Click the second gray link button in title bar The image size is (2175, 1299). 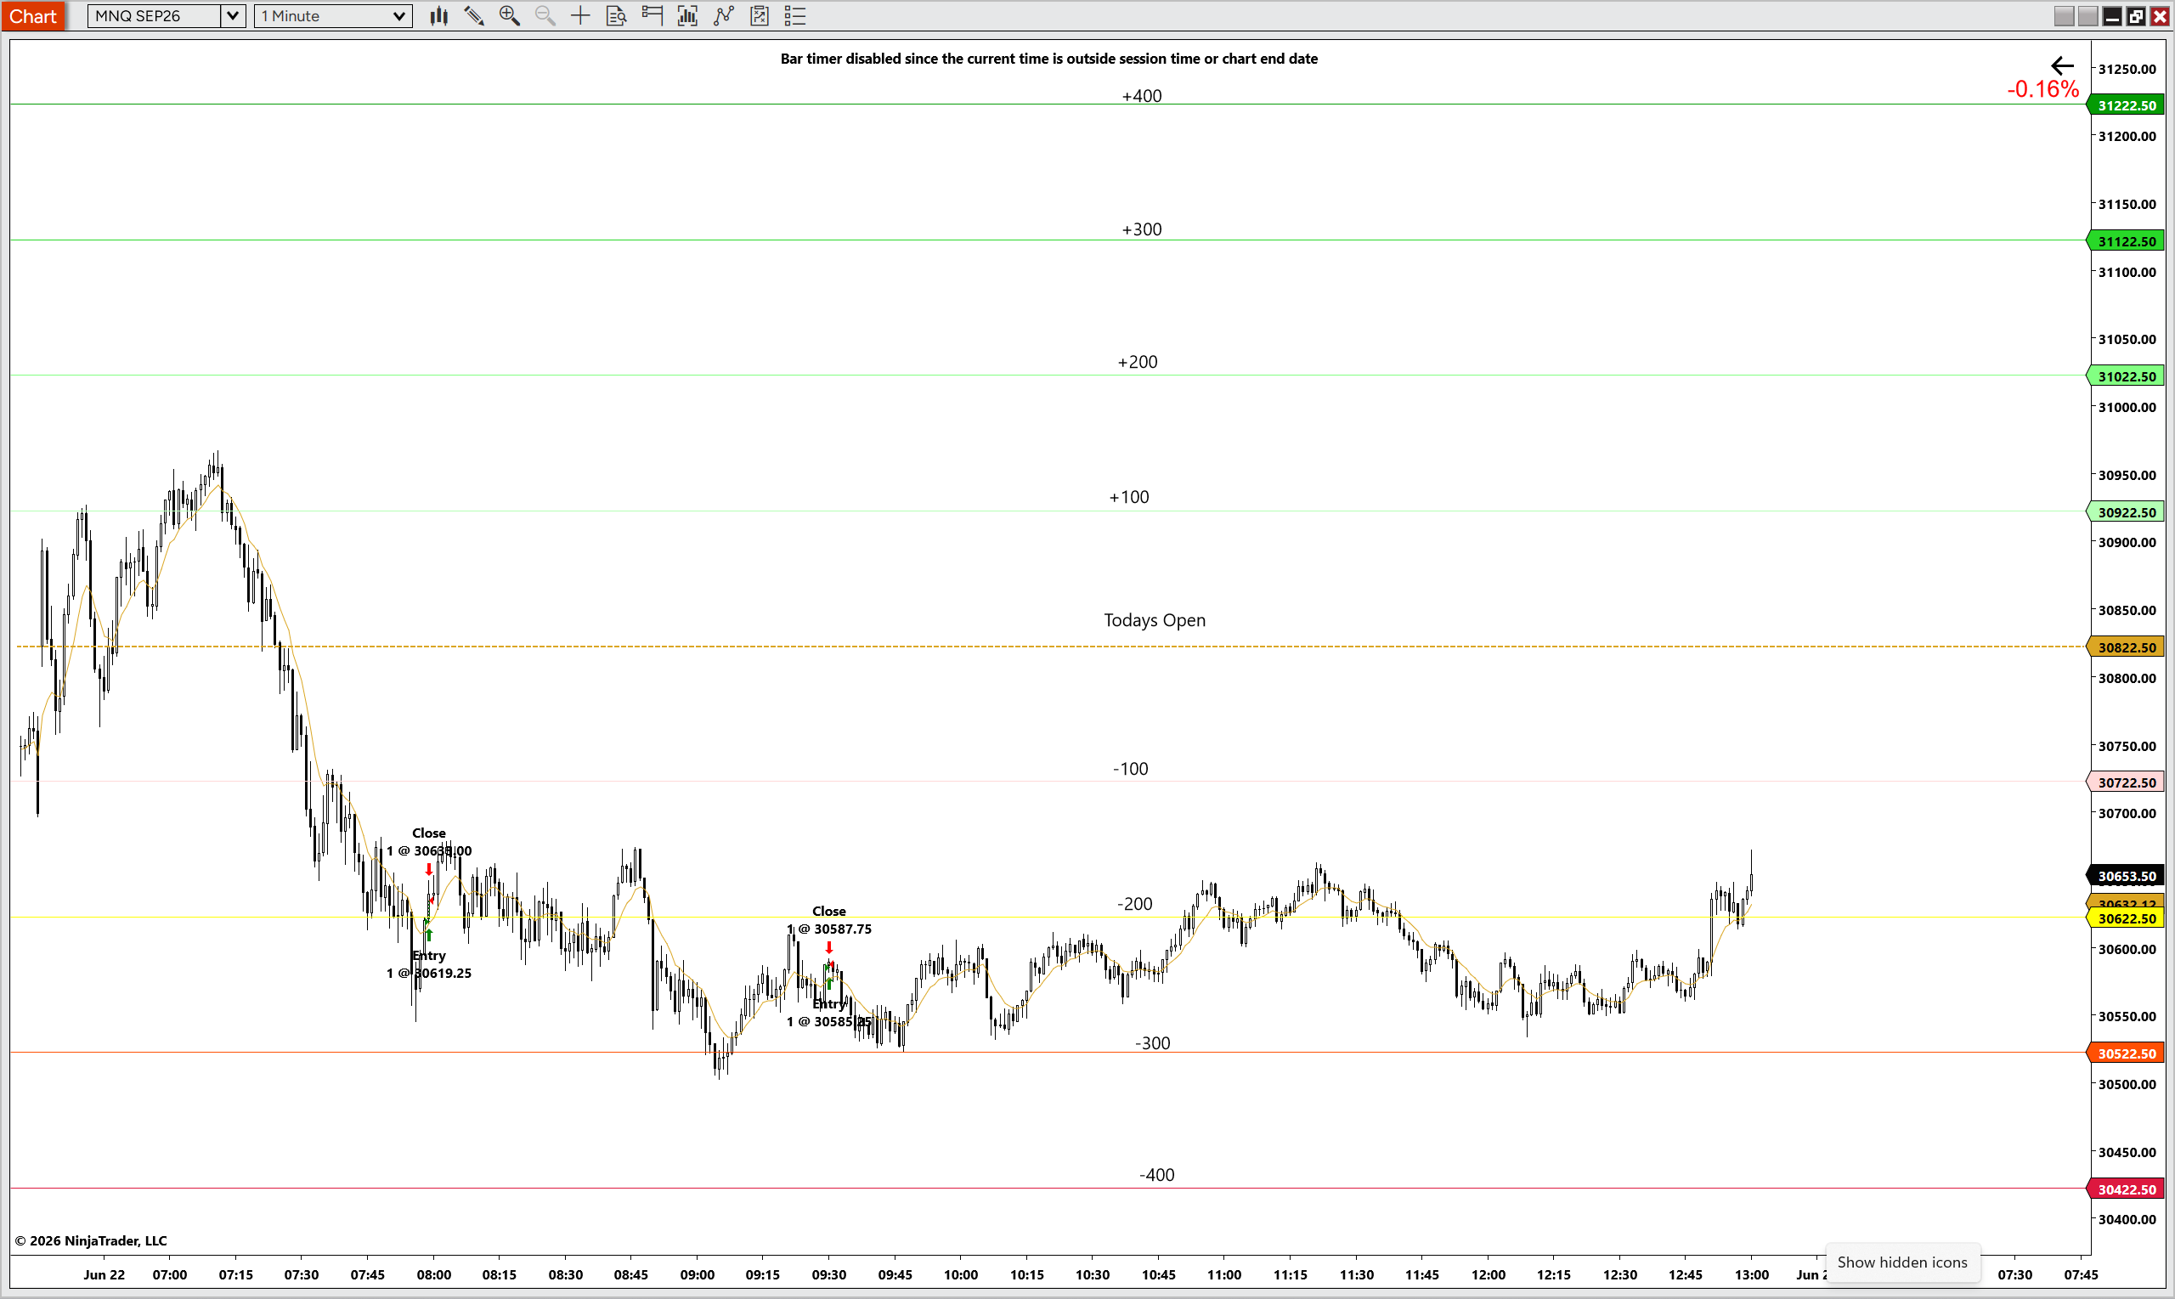[x=2087, y=17]
